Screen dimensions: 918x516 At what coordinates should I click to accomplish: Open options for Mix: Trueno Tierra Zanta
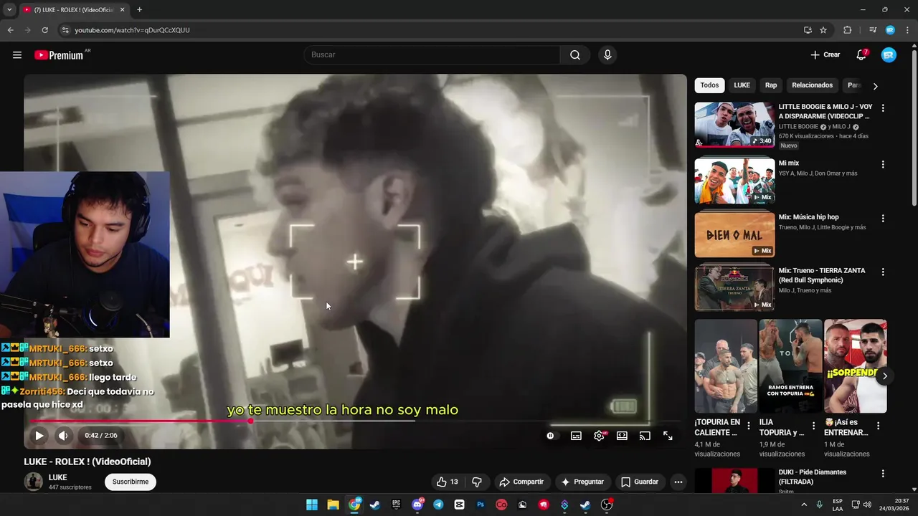pos(883,272)
